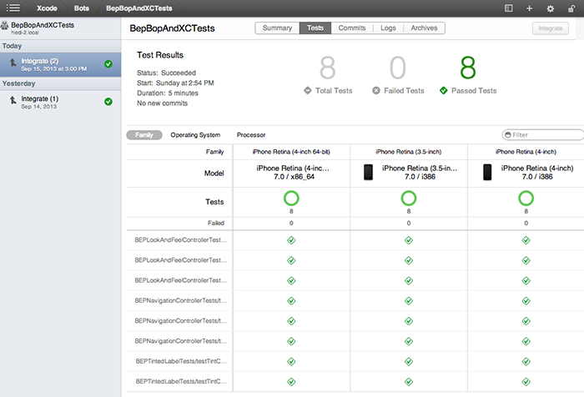Click BepBopAndXCTests in the breadcrumb bar
The height and width of the screenshot is (397, 584).
(x=139, y=8)
